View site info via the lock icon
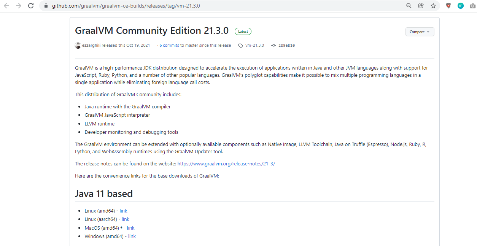This screenshot has height=246, width=477. pos(46,6)
